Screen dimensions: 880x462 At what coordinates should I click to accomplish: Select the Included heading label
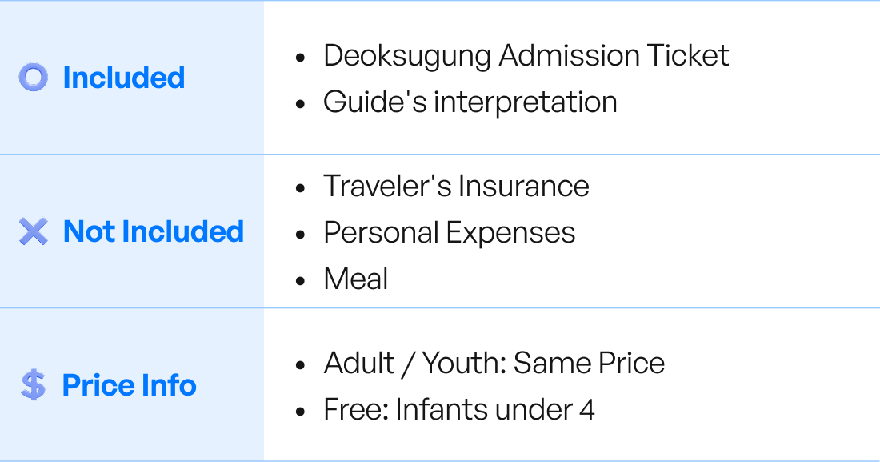[x=123, y=78]
